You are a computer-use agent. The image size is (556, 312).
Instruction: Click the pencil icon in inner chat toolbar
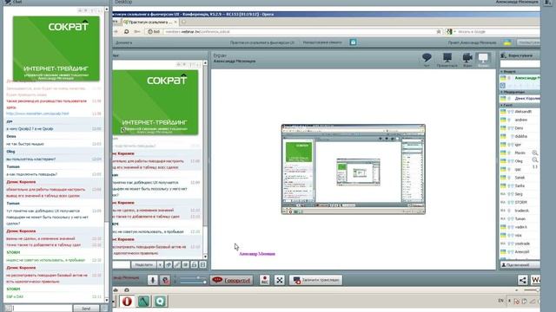coord(177,264)
